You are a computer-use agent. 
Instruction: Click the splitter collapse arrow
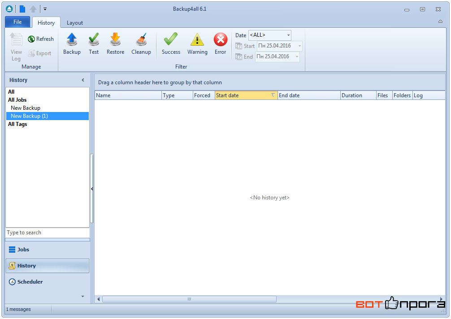(x=92, y=189)
